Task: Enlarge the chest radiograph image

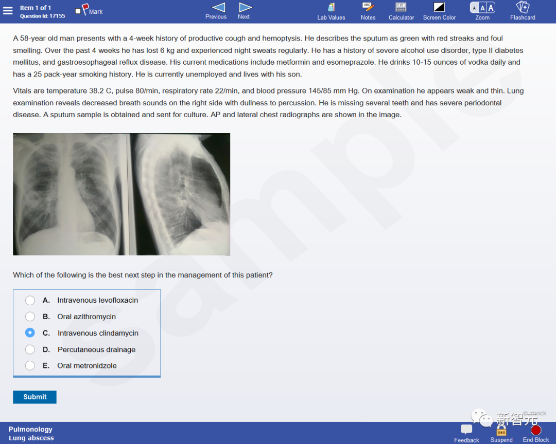Action: [x=121, y=194]
